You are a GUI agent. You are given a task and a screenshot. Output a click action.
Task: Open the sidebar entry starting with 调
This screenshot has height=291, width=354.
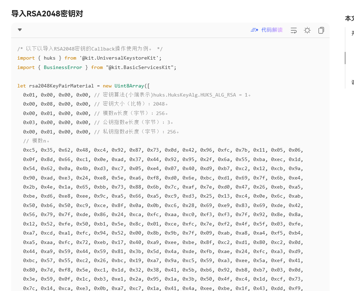[352, 82]
